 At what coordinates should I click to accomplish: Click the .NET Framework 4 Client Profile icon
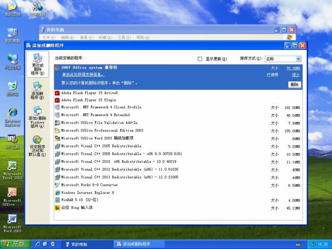(57, 107)
